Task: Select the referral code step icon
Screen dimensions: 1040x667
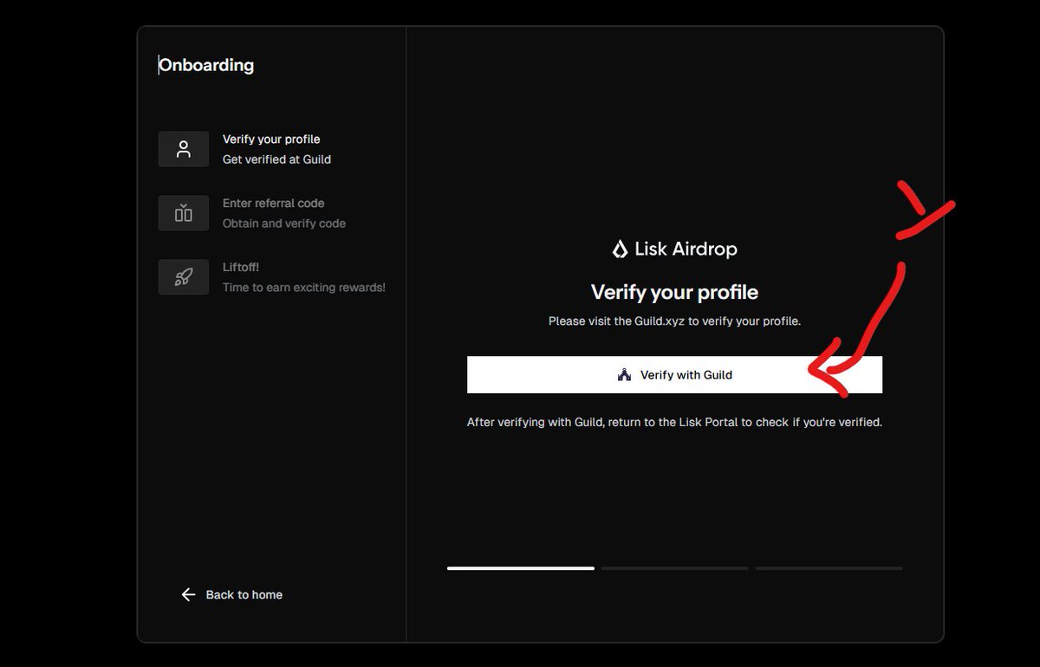Action: (x=183, y=213)
